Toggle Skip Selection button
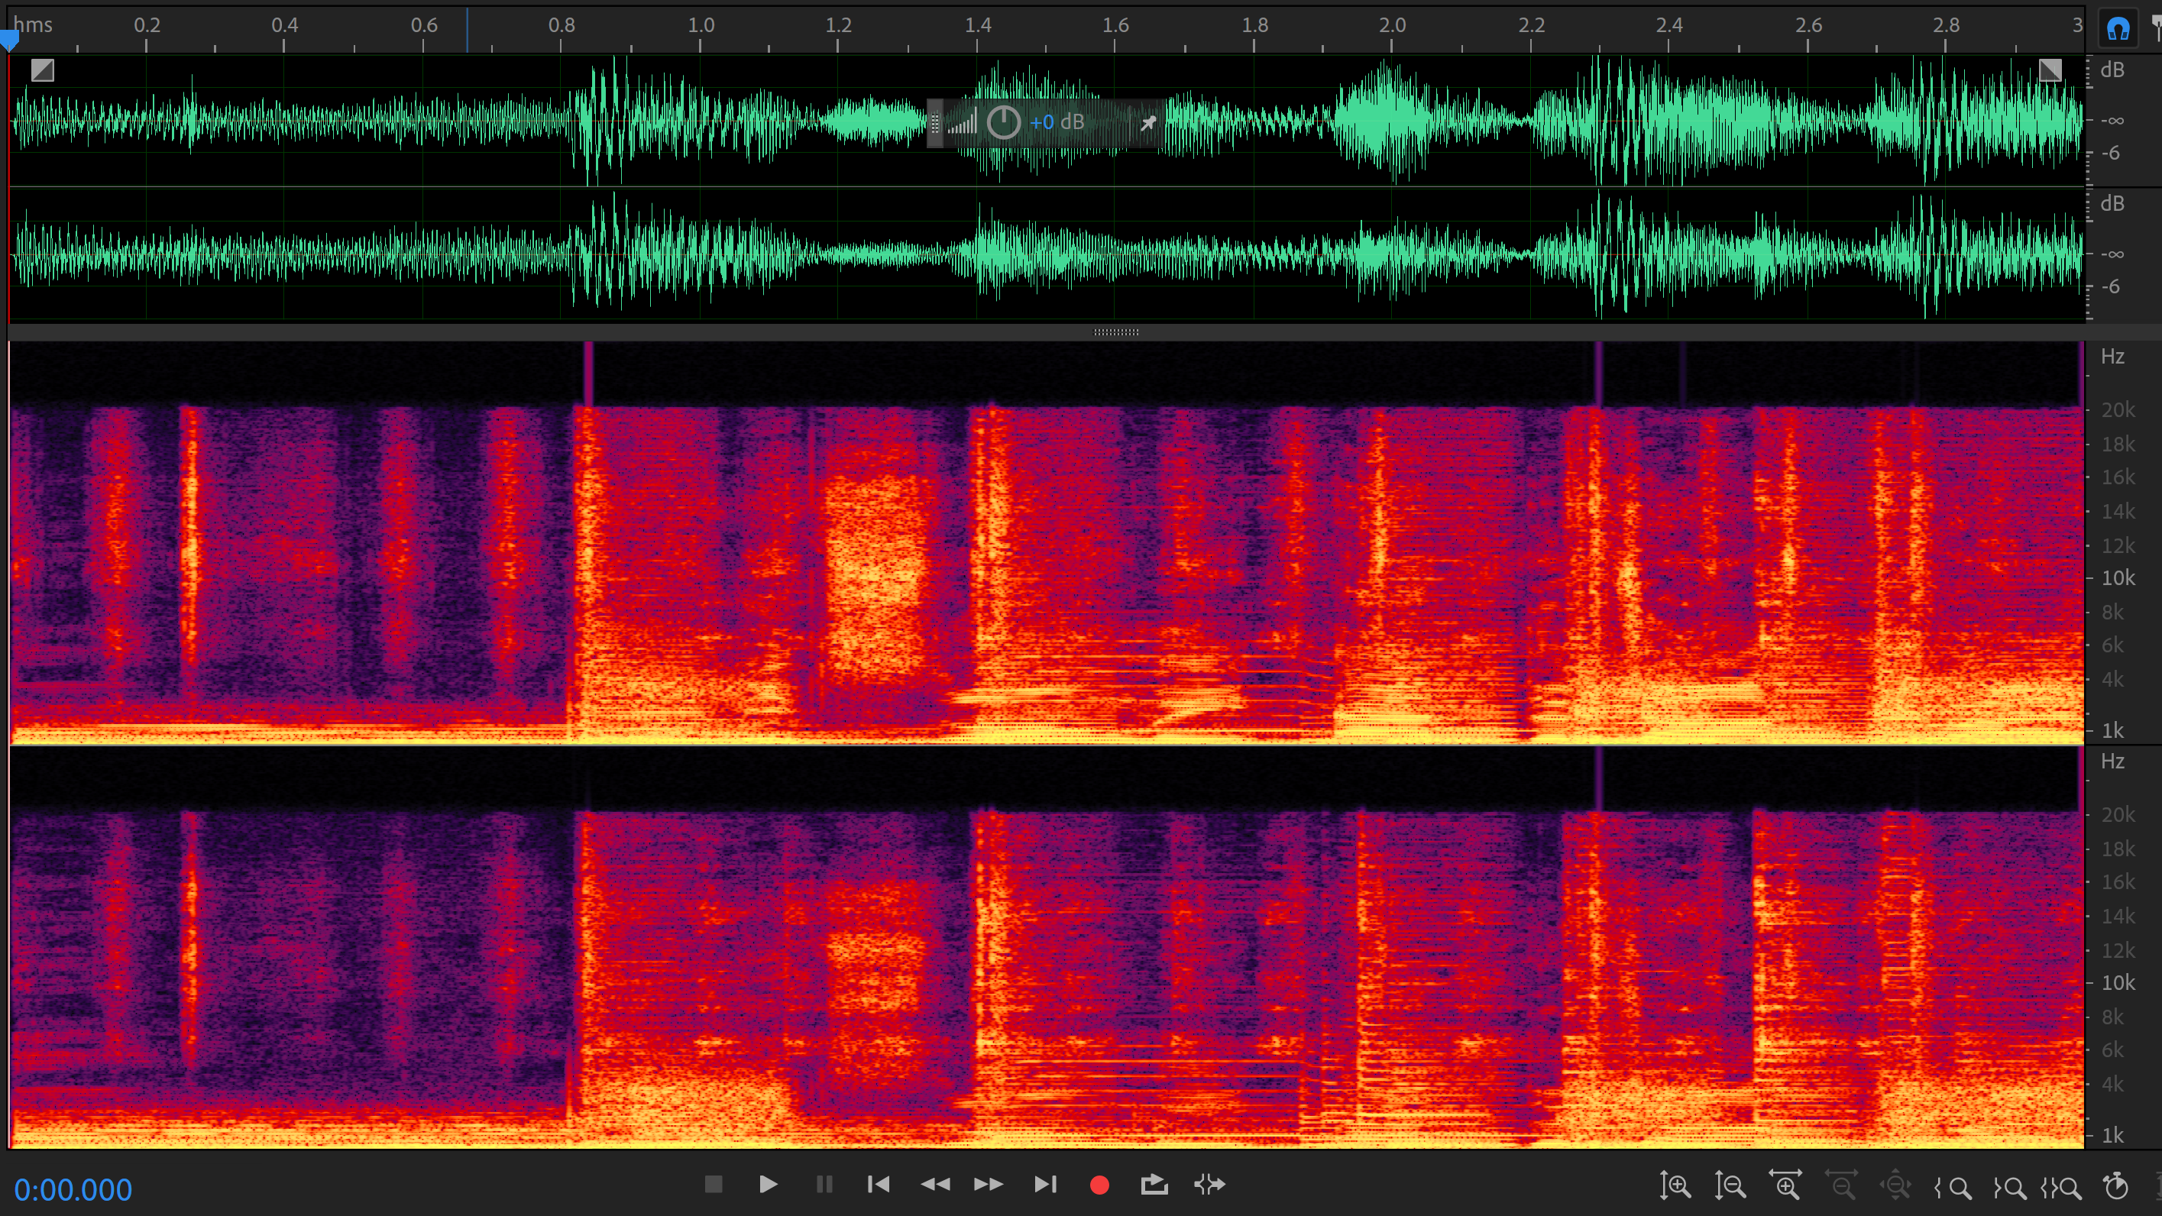This screenshot has height=1216, width=2162. tap(1209, 1184)
